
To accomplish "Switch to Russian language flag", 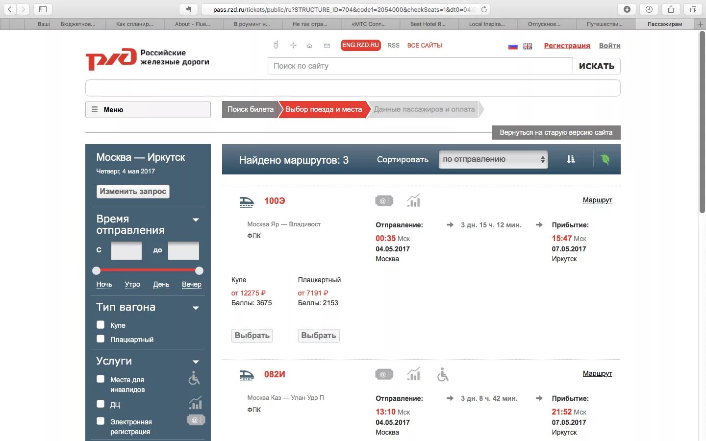I will 513,46.
